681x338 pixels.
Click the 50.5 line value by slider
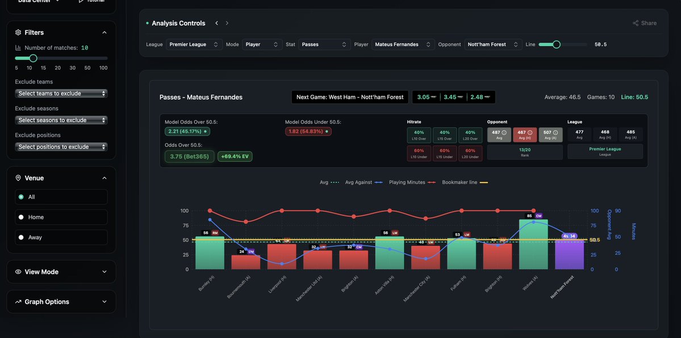click(x=601, y=44)
